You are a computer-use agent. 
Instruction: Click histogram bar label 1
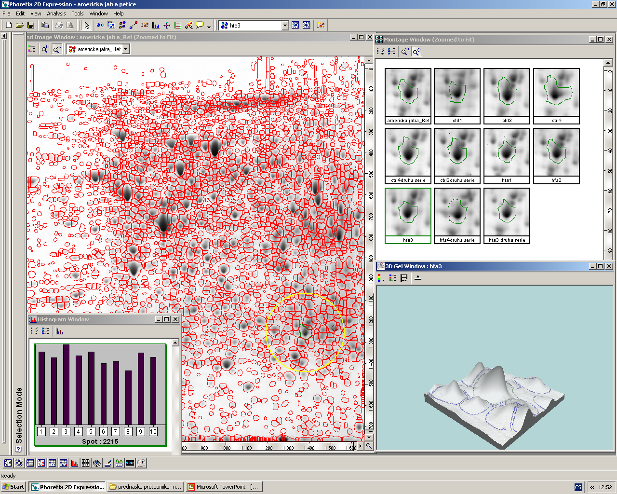point(41,431)
